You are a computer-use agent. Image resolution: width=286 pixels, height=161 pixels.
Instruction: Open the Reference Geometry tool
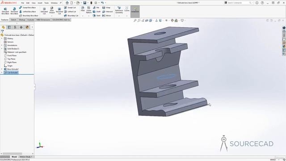[119, 10]
